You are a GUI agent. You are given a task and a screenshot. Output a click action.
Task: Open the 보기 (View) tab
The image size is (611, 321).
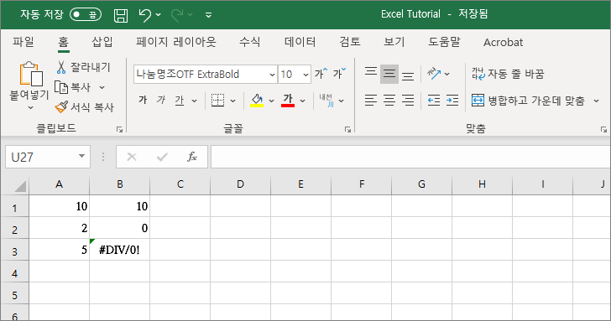[x=394, y=42]
